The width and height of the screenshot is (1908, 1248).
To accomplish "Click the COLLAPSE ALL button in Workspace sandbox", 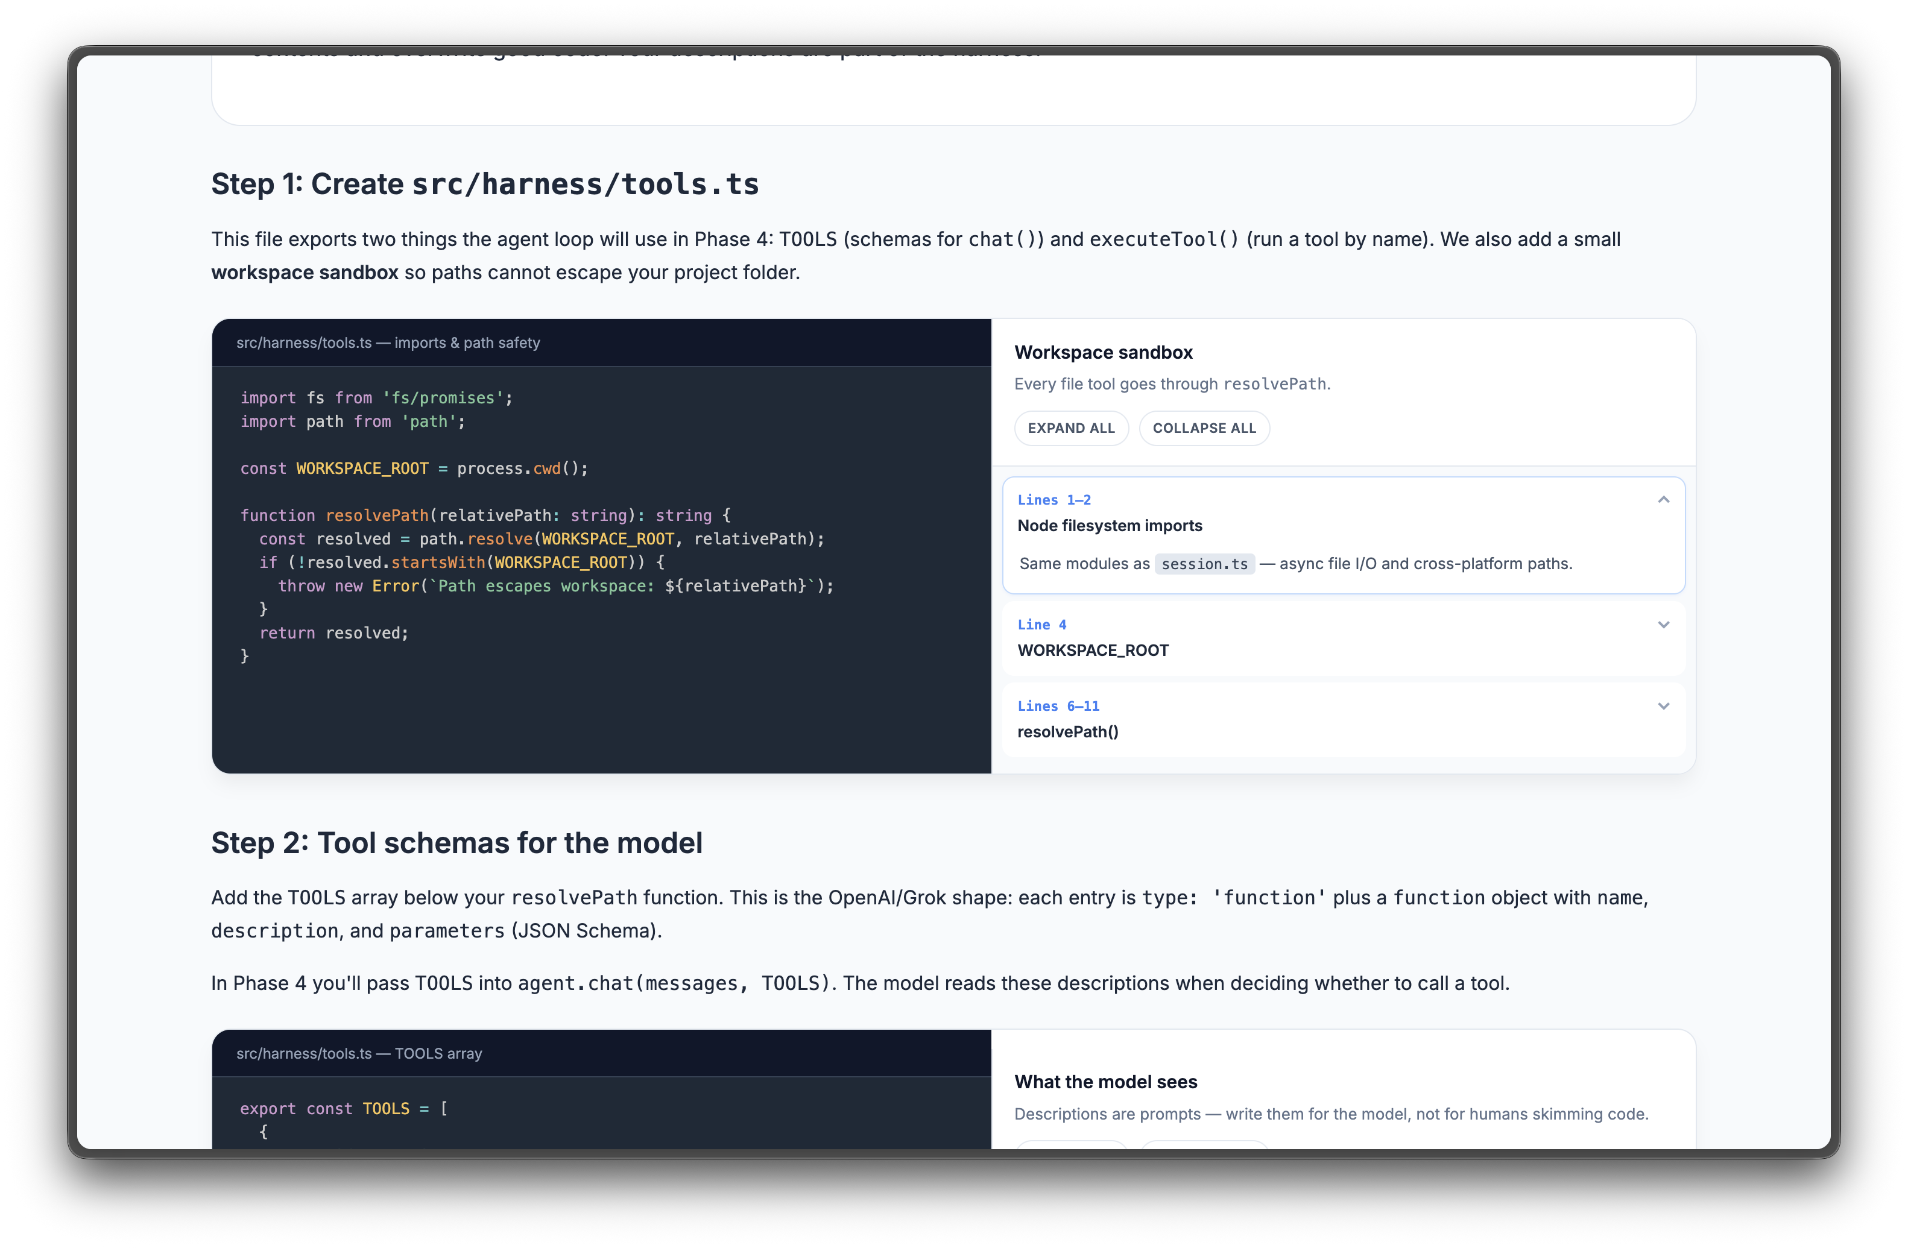I will [x=1204, y=428].
